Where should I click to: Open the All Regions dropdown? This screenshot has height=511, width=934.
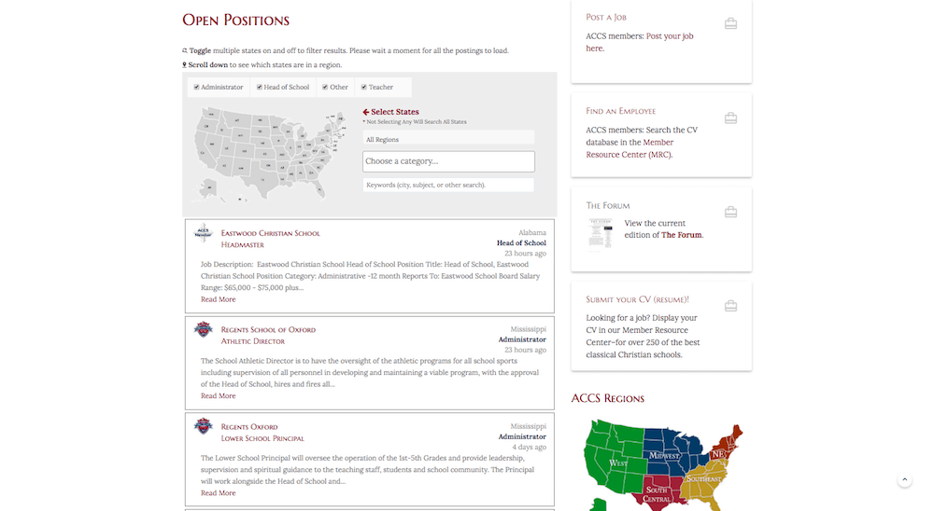[448, 139]
